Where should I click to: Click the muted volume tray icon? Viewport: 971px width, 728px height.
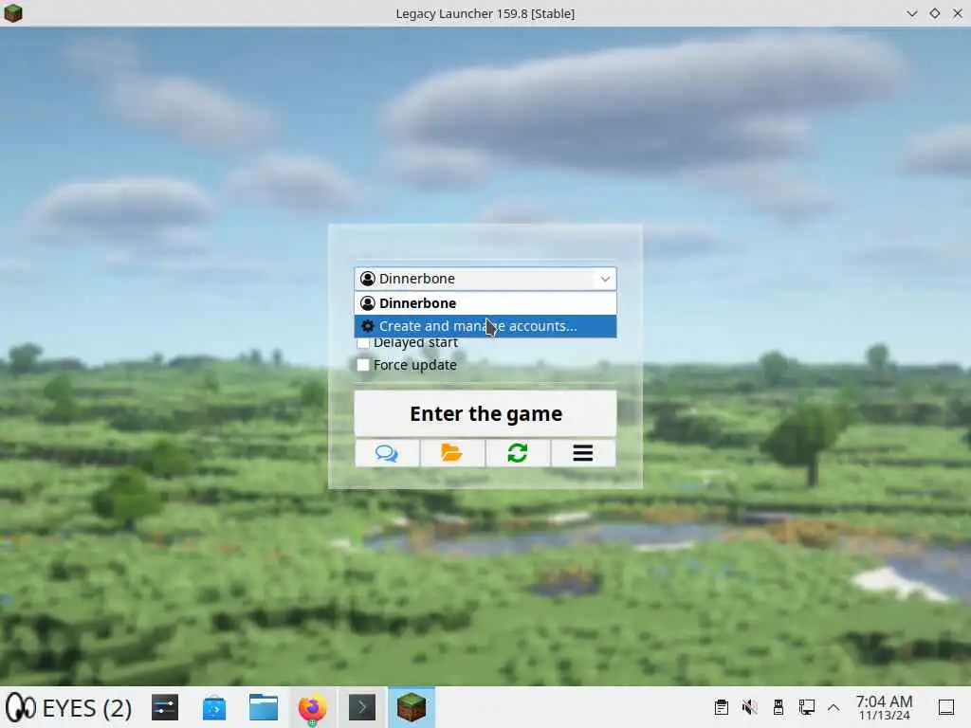point(749,707)
